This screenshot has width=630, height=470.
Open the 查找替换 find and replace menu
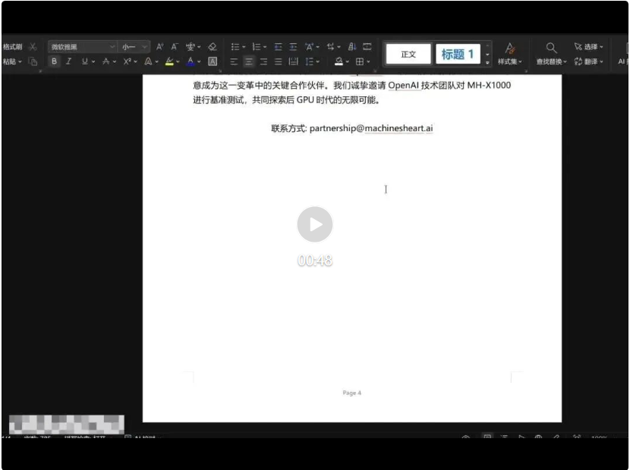551,53
